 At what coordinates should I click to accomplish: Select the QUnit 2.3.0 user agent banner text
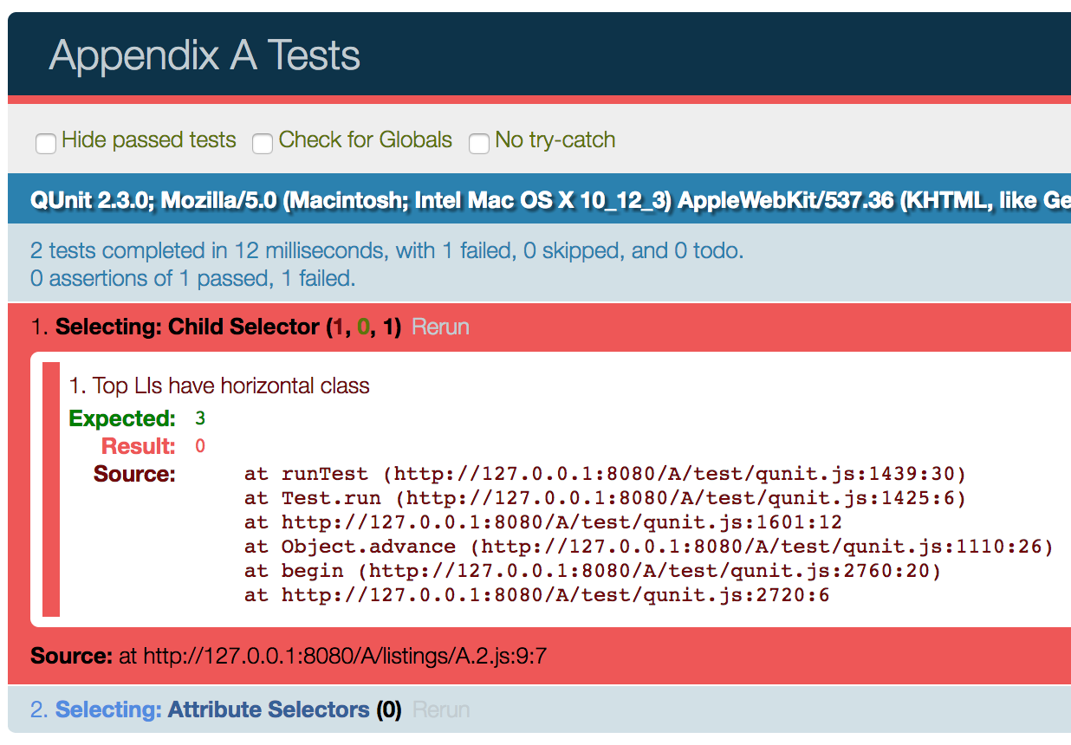(x=550, y=201)
